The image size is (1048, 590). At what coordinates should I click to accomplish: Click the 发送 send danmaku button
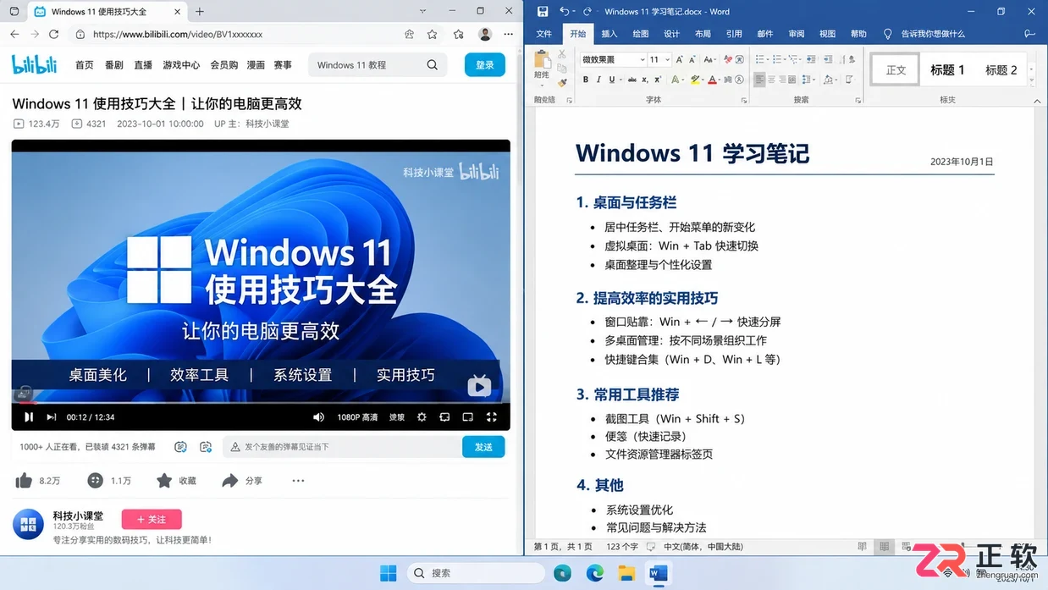pyautogui.click(x=483, y=447)
